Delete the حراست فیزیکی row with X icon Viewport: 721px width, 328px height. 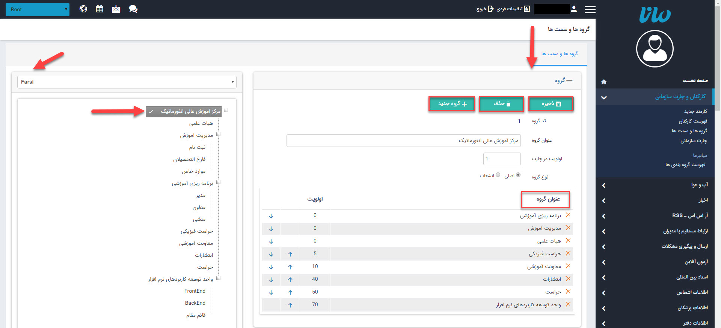[x=568, y=253]
